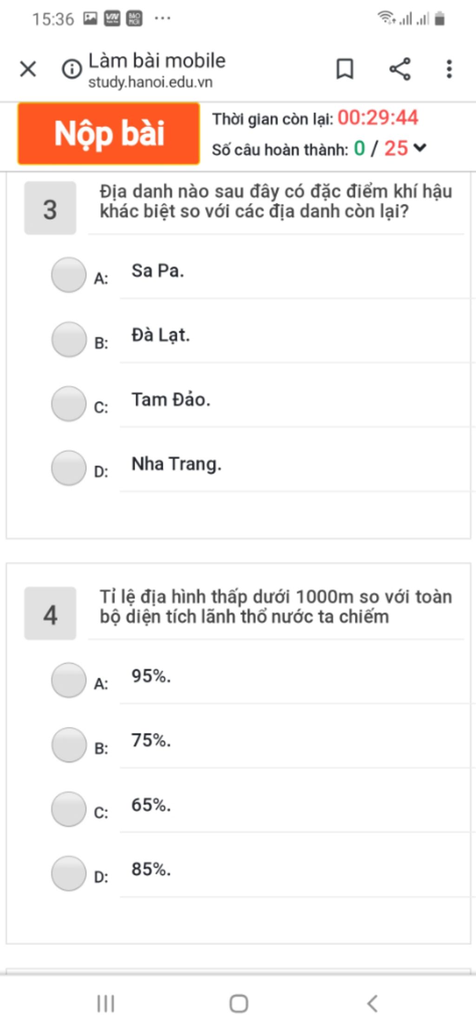476x1030 pixels.
Task: Close the browser tab with X icon
Action: [28, 70]
